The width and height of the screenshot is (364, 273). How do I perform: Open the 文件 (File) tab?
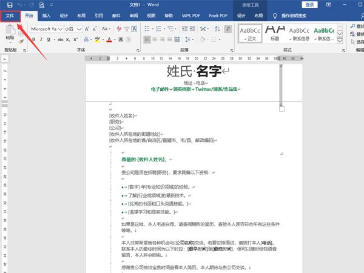tap(10, 16)
